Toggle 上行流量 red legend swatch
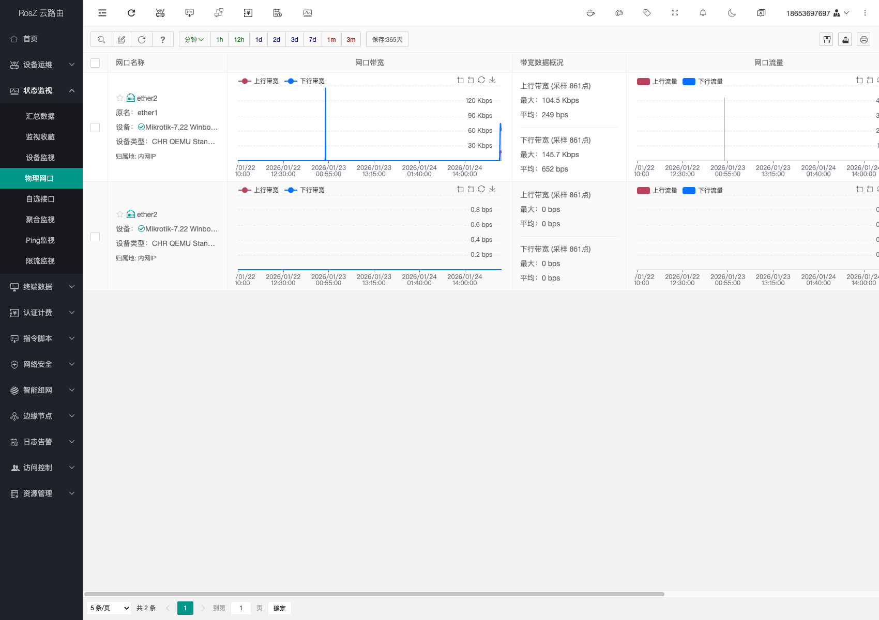The width and height of the screenshot is (879, 620). click(x=643, y=81)
